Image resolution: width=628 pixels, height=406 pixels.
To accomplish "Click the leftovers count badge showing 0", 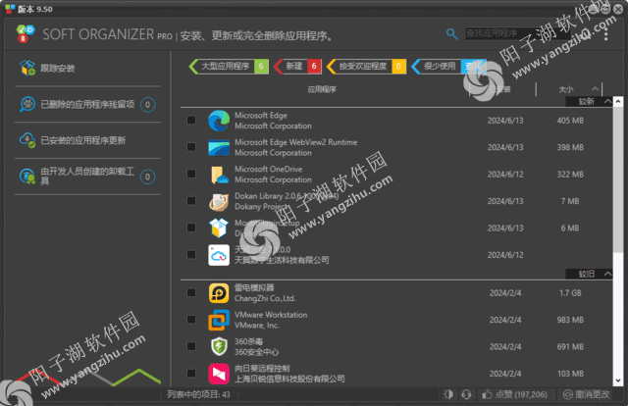I will pos(148,105).
